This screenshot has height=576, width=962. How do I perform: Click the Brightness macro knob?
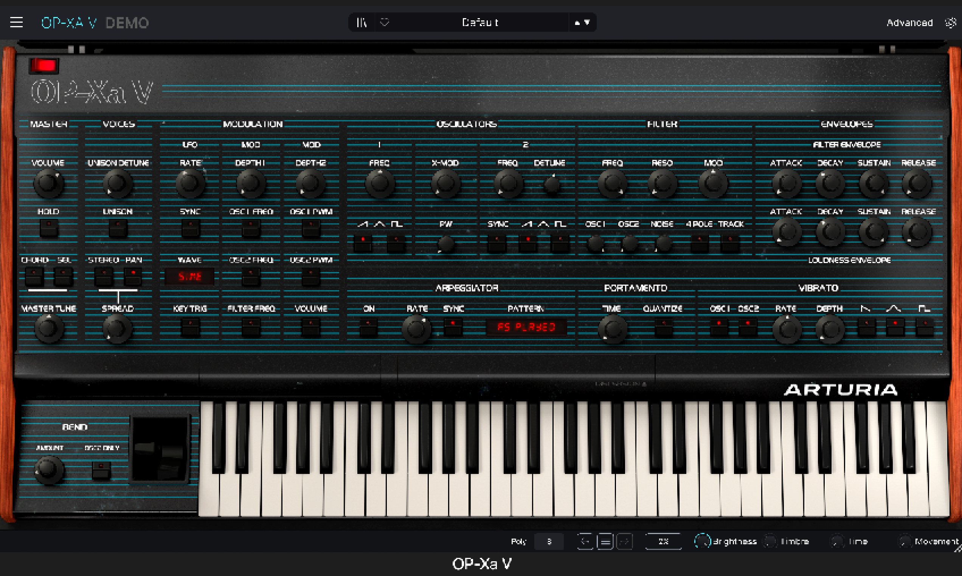pyautogui.click(x=702, y=541)
